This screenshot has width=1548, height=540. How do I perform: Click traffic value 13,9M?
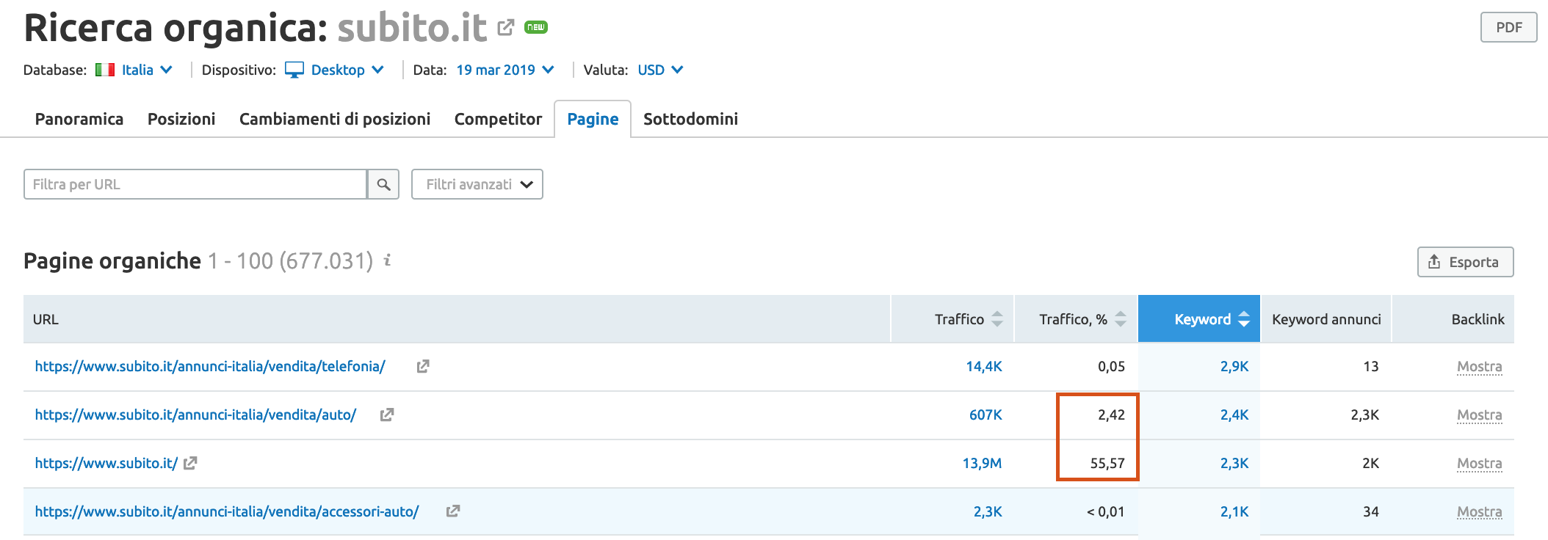pyautogui.click(x=982, y=463)
